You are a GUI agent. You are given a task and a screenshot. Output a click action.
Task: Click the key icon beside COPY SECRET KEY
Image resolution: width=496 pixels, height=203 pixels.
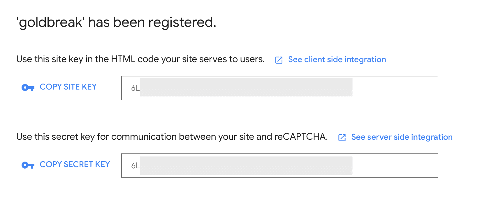tap(28, 165)
